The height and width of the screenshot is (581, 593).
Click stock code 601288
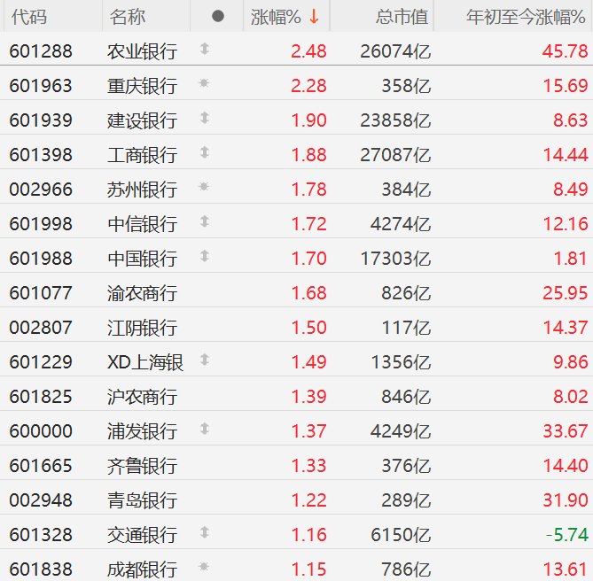point(41,51)
